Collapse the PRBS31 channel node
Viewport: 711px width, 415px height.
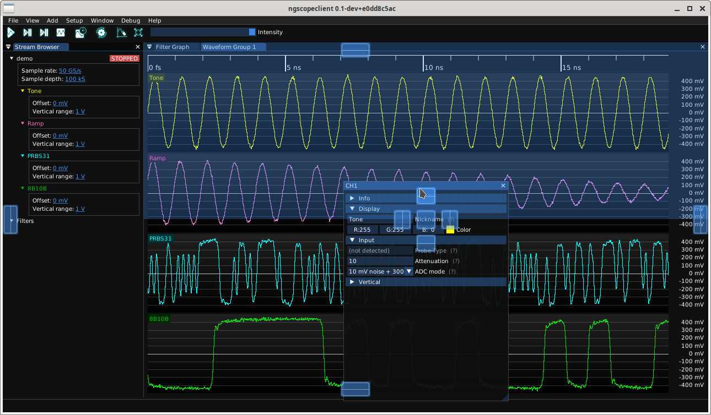[x=23, y=156]
